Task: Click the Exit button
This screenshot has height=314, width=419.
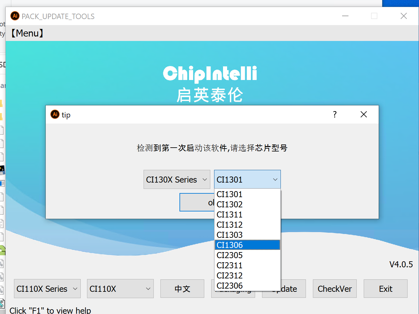Action: point(385,289)
